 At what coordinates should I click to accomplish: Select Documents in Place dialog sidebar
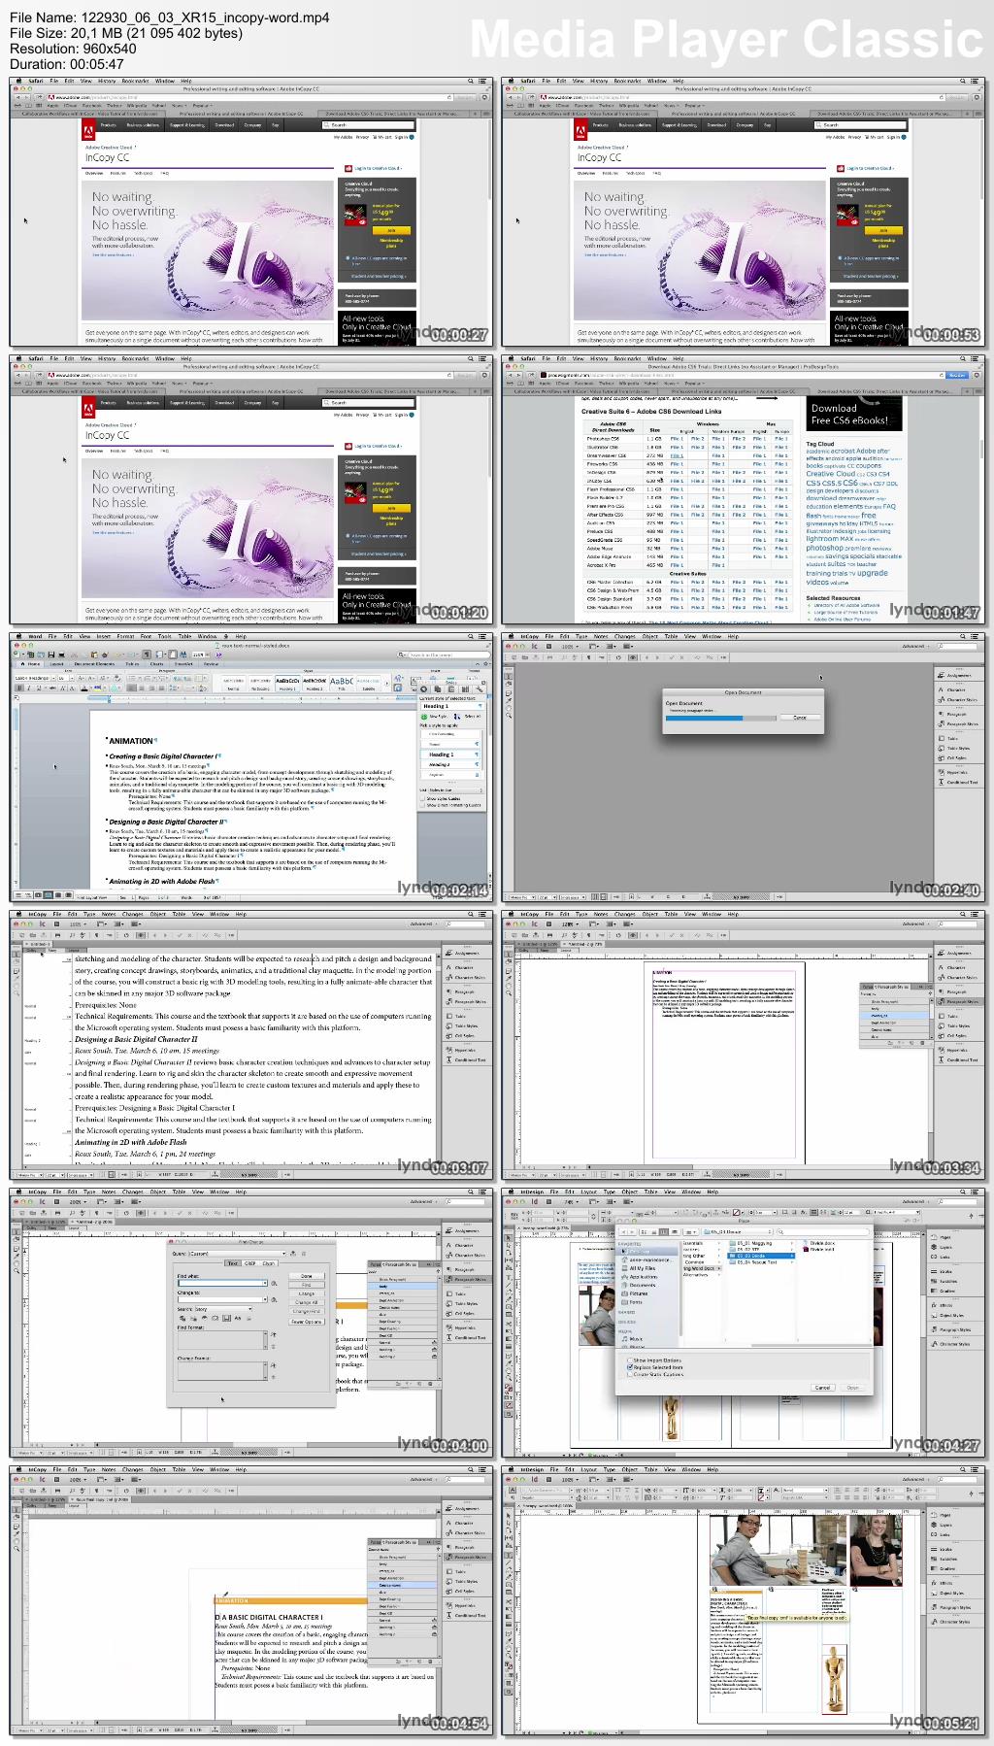click(641, 1285)
